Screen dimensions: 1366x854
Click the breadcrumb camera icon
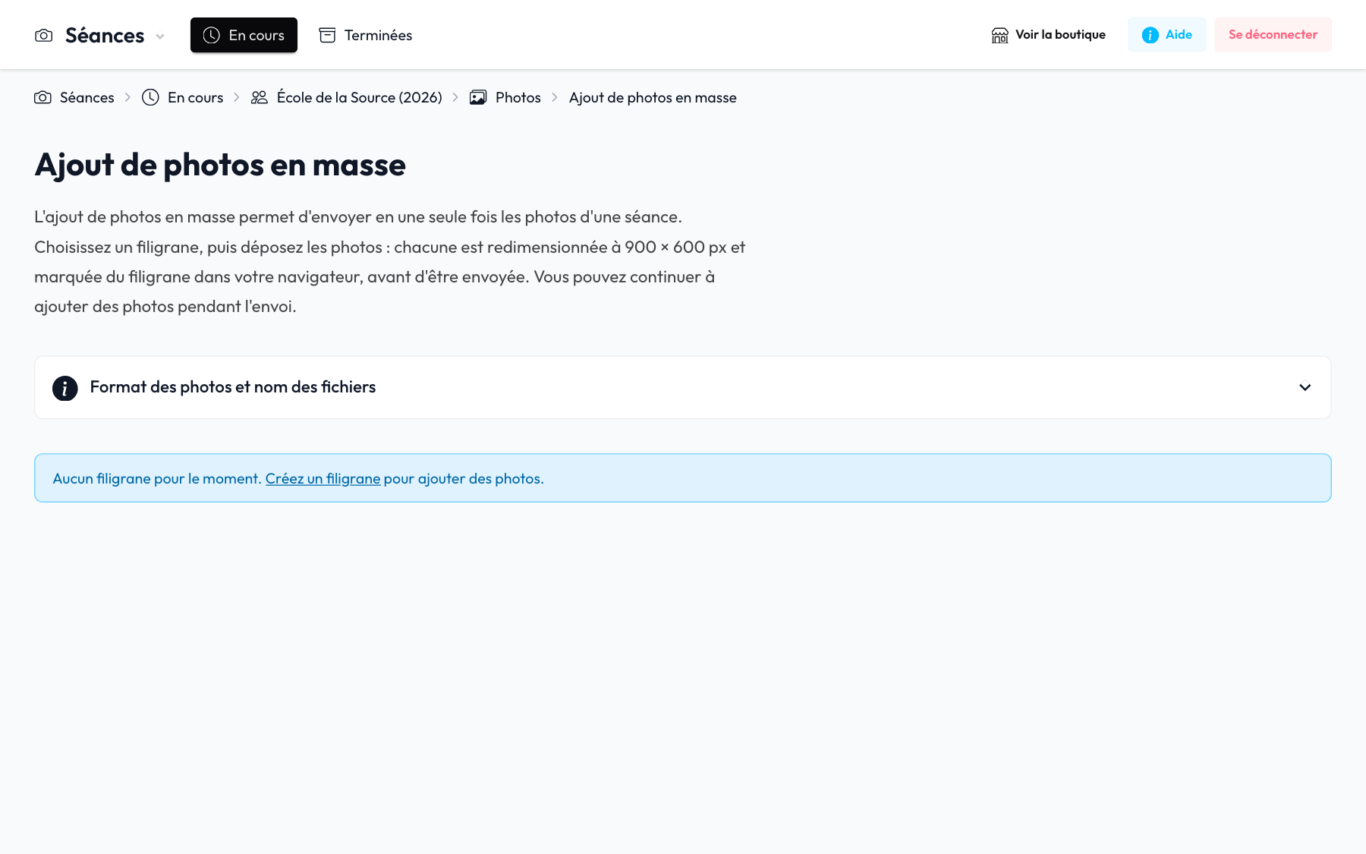pos(42,97)
